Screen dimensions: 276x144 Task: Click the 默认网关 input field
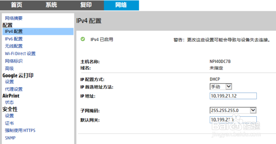tap(233, 120)
